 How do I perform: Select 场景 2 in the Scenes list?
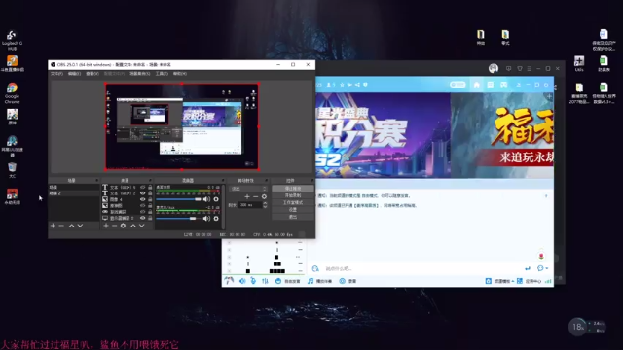click(x=74, y=193)
